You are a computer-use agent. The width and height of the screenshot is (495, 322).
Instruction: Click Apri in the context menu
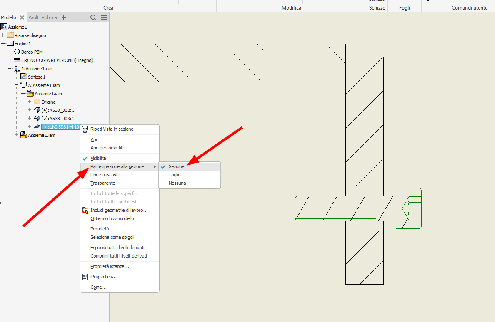(95, 139)
